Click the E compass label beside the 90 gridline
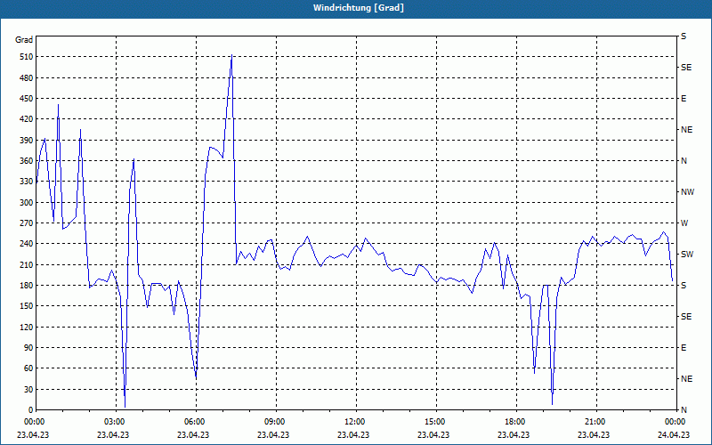Image resolution: width=712 pixels, height=445 pixels. tap(684, 348)
